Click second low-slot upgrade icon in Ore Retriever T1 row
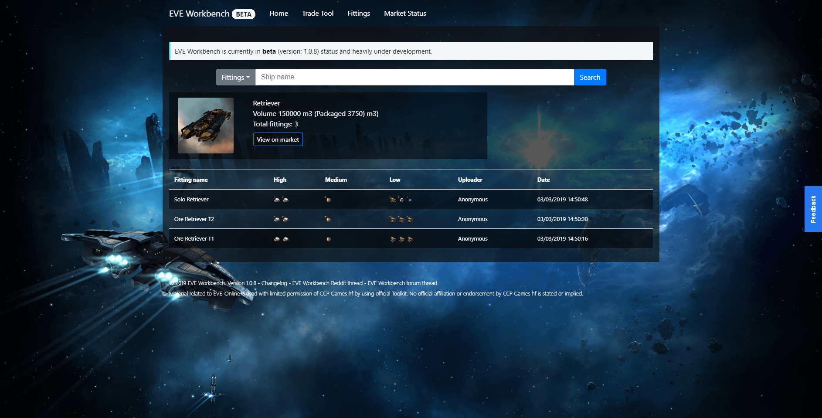822x418 pixels. point(401,239)
